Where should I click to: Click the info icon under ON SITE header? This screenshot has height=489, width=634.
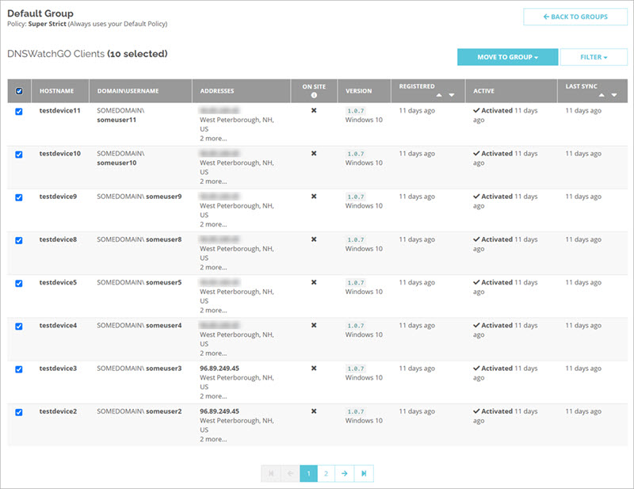(313, 94)
